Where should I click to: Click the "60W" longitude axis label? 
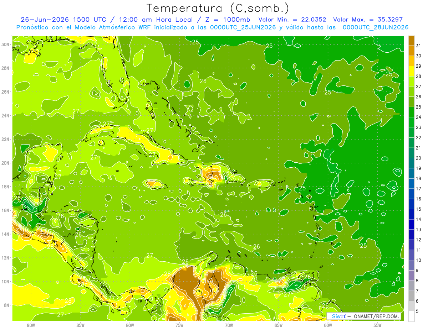click(328, 325)
